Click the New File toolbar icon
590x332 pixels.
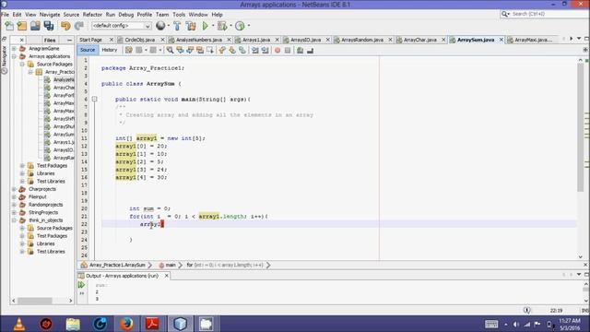pos(9,26)
